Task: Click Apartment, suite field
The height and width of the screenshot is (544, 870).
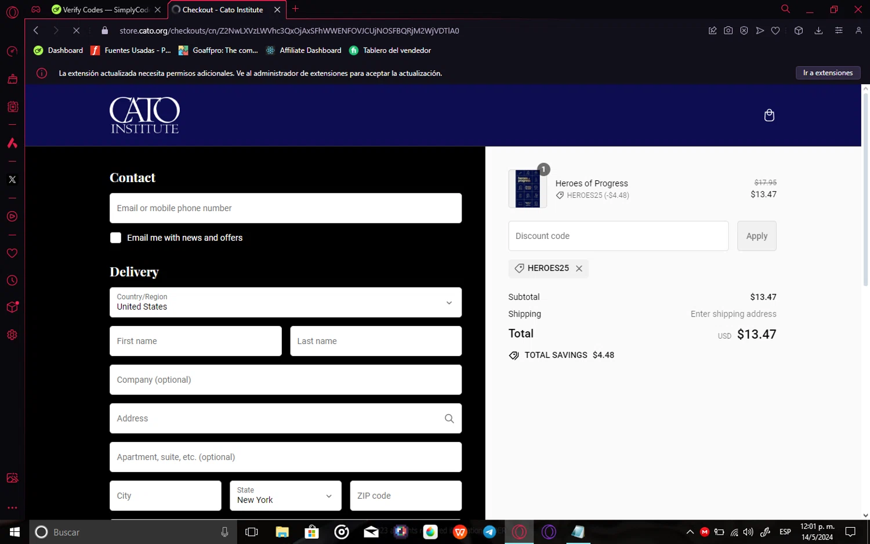Action: tap(285, 457)
